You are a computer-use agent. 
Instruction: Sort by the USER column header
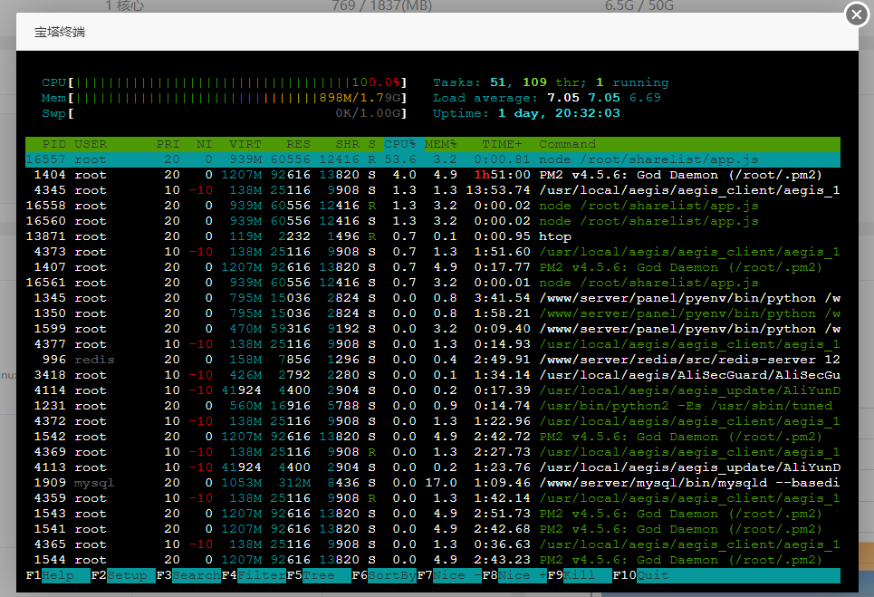point(91,144)
